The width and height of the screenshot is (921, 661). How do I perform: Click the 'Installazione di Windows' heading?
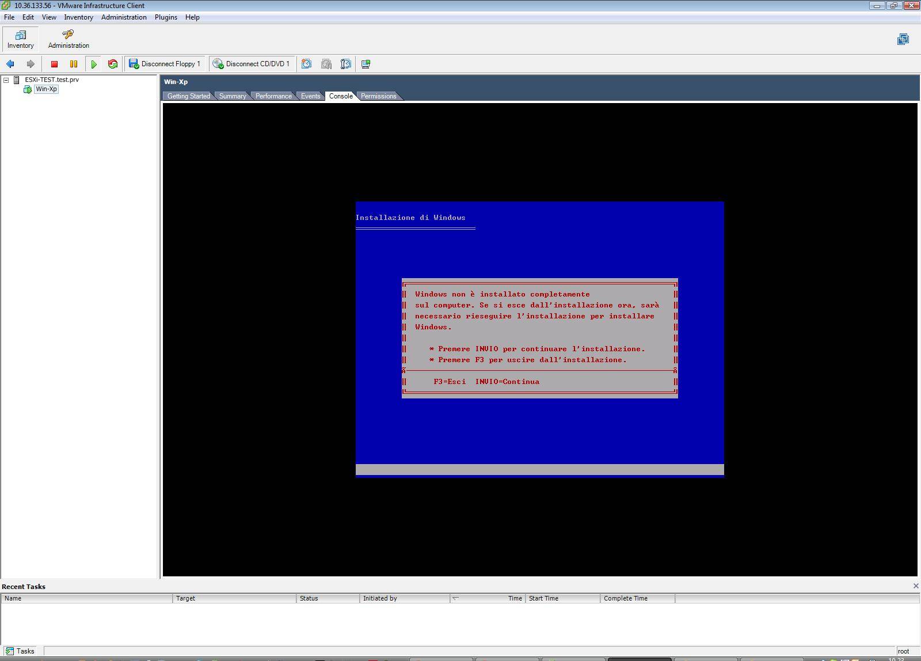(x=410, y=218)
